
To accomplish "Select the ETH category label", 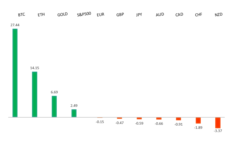I will click(41, 15).
